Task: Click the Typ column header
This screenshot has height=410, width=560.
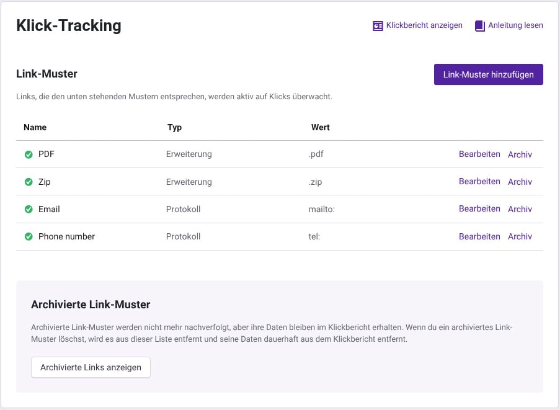Action: pos(174,127)
